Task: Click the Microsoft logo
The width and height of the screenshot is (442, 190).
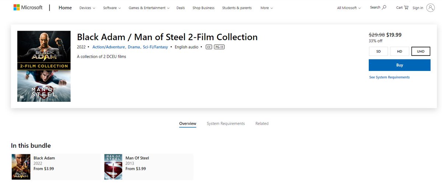Action: (x=28, y=8)
